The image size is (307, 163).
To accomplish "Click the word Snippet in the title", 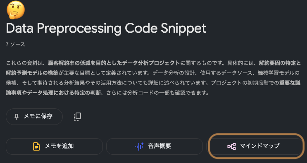I will 183,29.
